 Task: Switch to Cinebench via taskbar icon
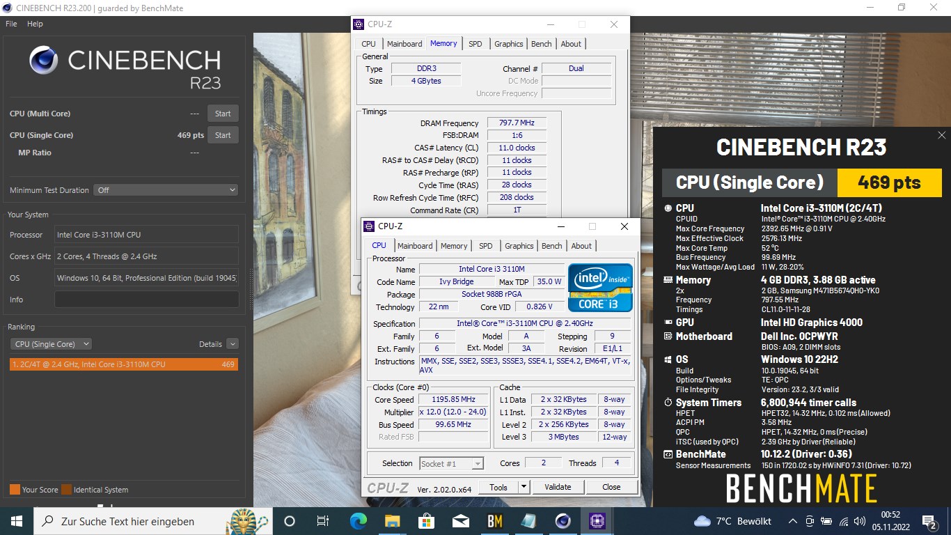(563, 521)
